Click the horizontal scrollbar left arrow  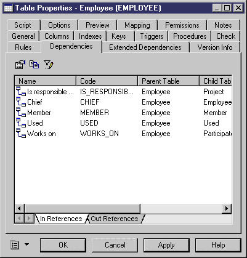tap(19, 209)
